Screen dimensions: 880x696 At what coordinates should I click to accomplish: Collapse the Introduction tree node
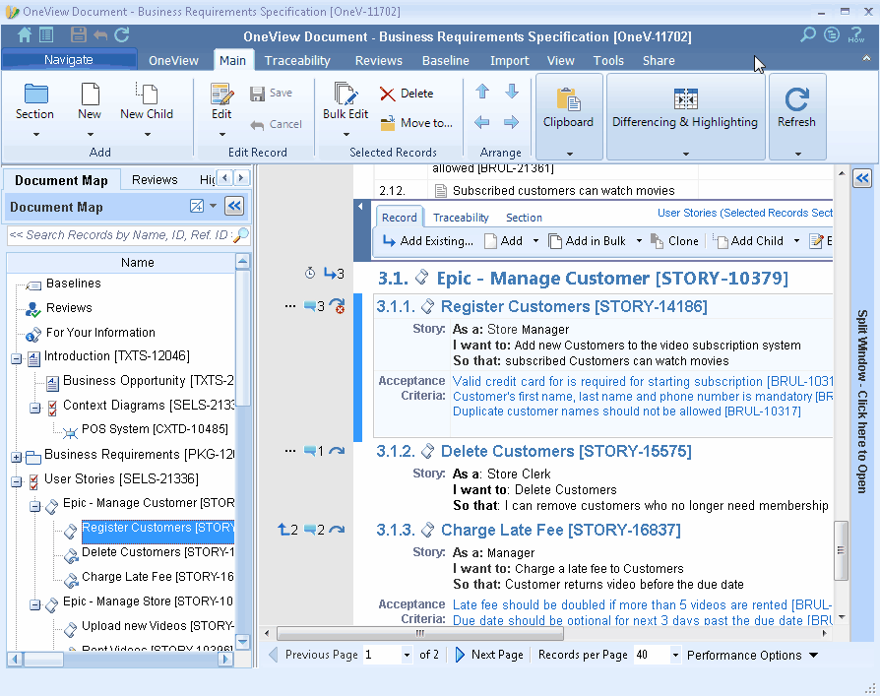pyautogui.click(x=17, y=358)
